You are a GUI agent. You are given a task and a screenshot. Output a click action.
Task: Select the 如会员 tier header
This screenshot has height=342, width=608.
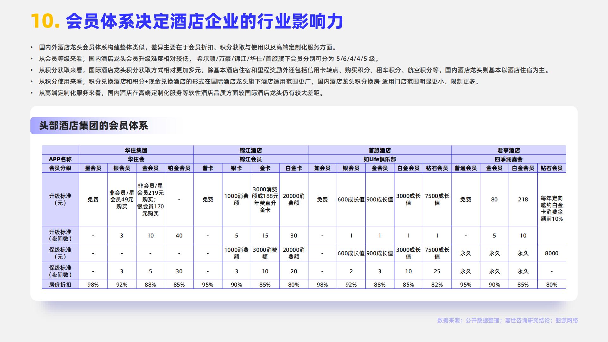pyautogui.click(x=322, y=168)
